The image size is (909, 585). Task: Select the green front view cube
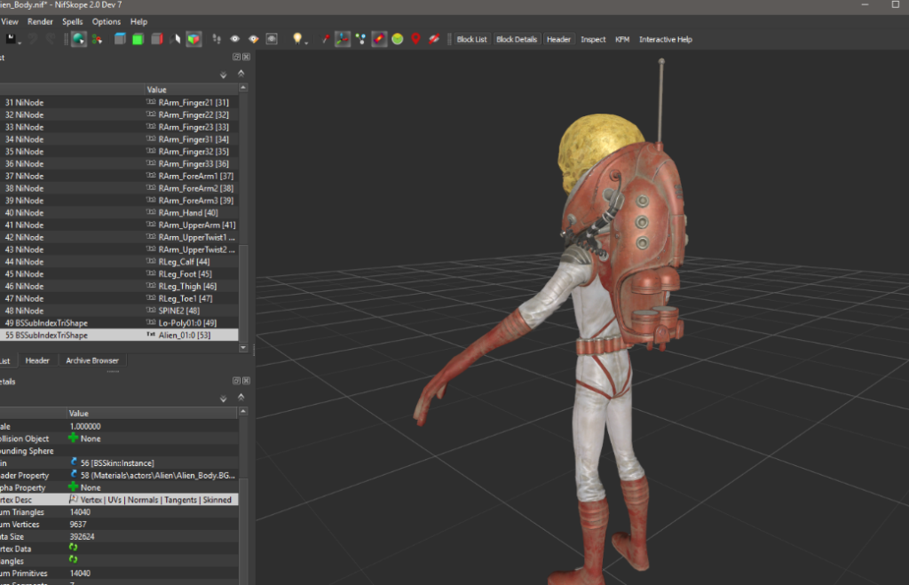pos(138,39)
